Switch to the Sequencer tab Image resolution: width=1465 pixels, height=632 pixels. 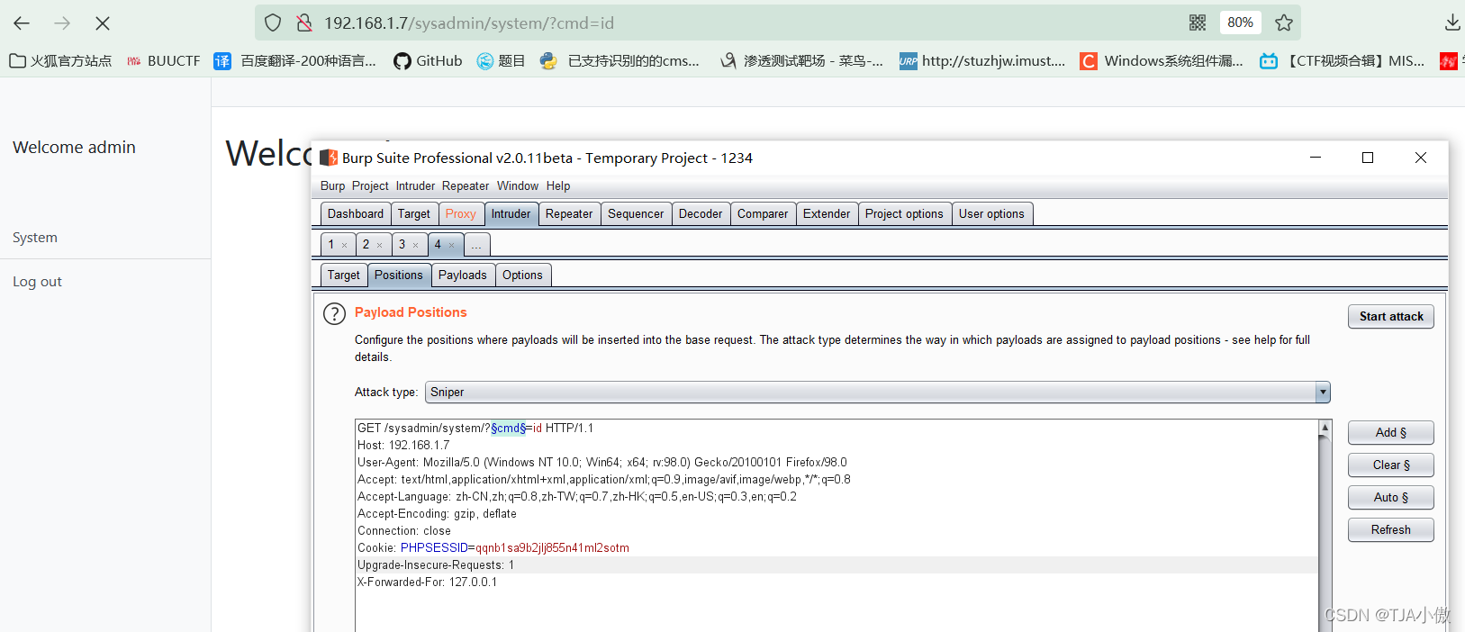[636, 214]
